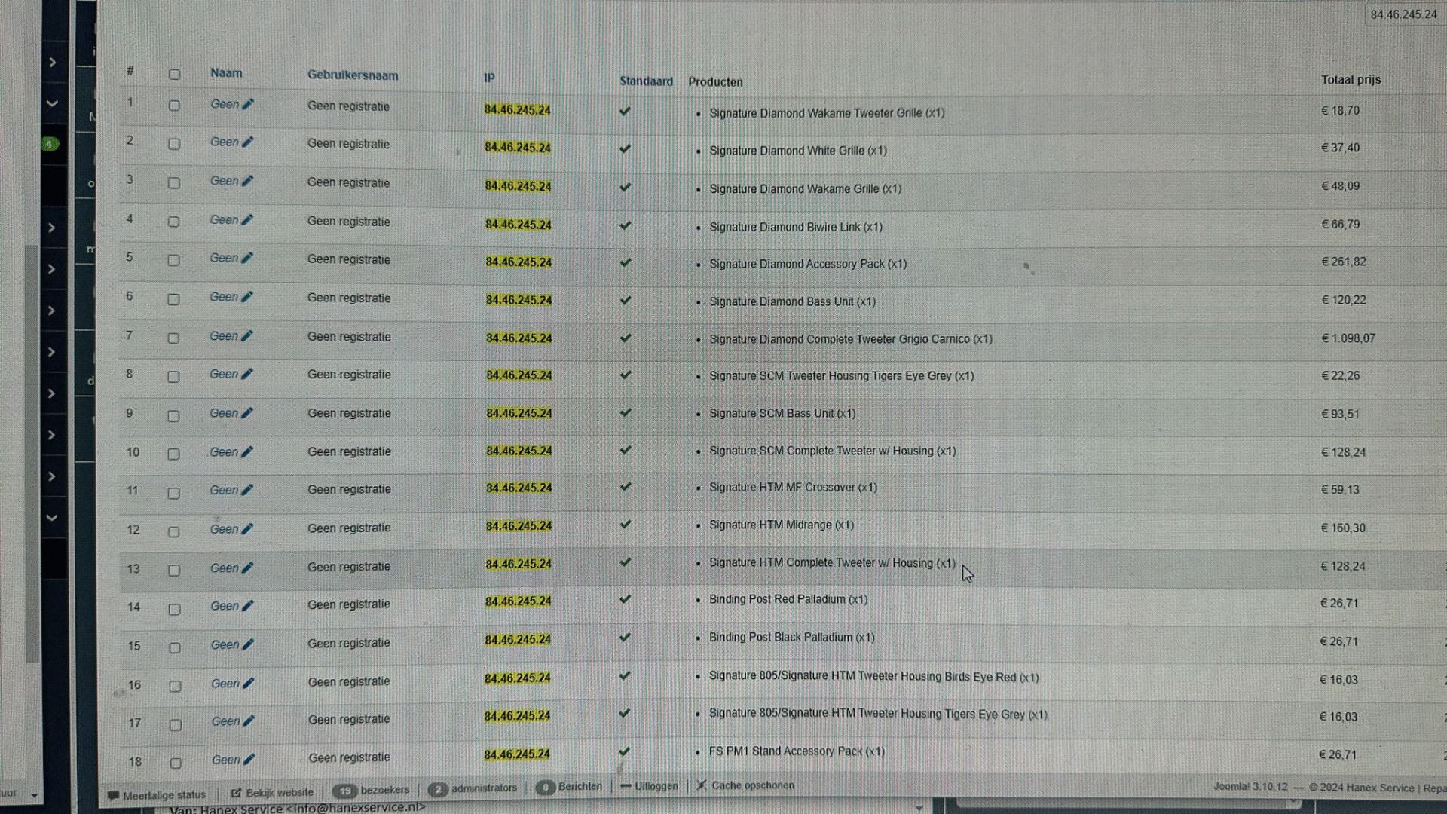
Task: Click the Berichten count badge
Action: 545,788
